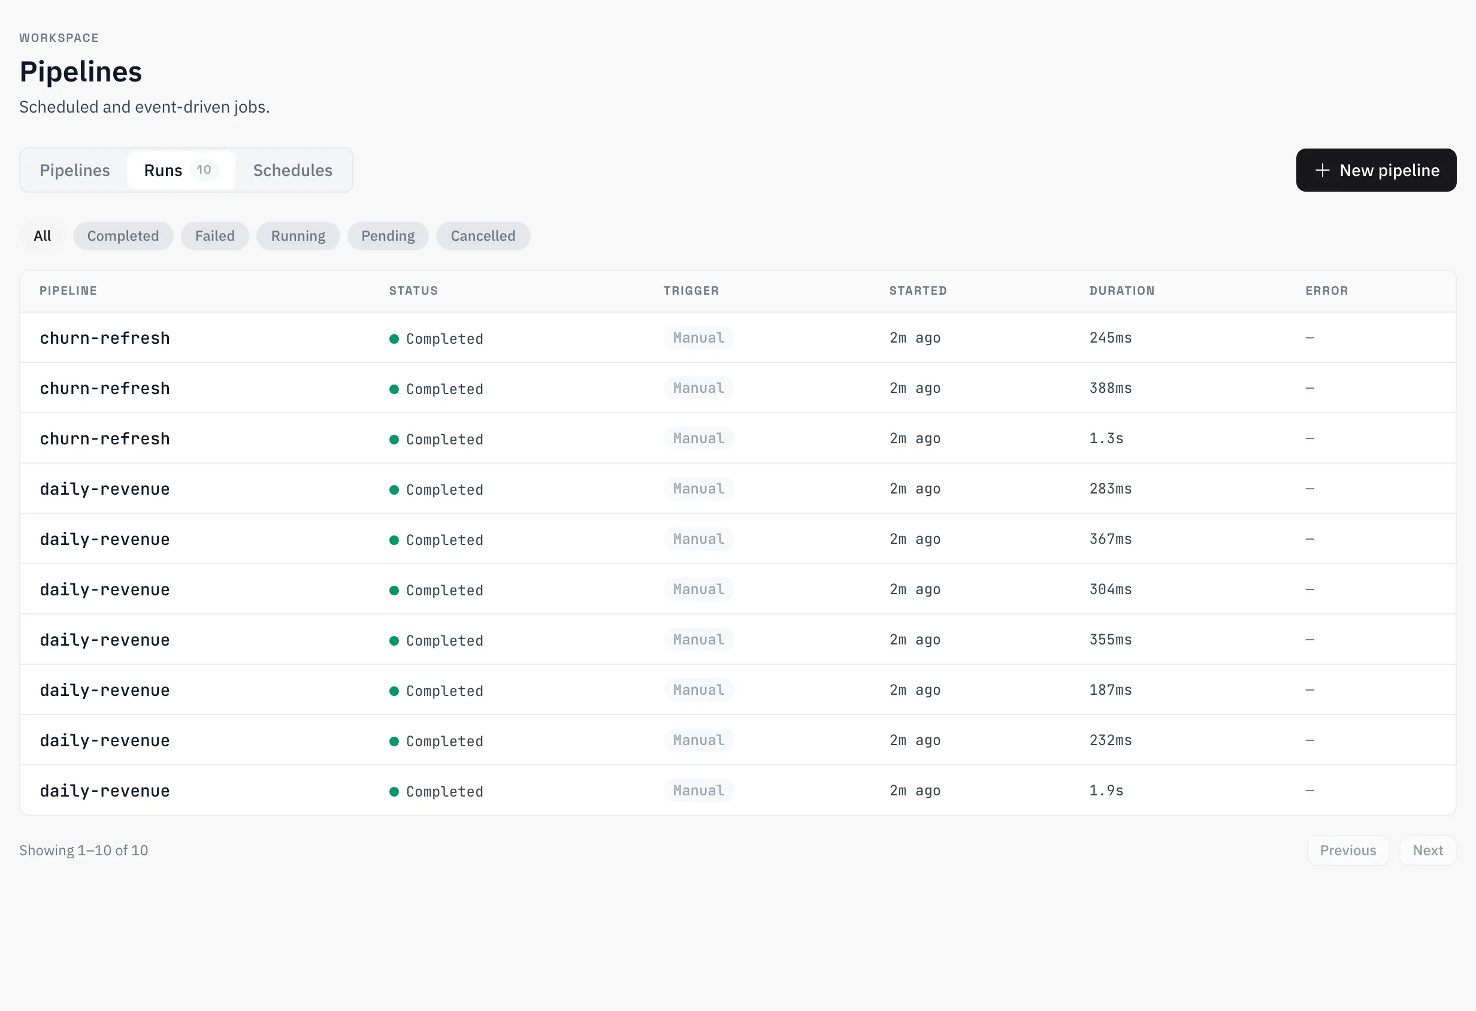The image size is (1476, 1011).
Task: Switch to the Pipelines tab
Action: point(75,170)
